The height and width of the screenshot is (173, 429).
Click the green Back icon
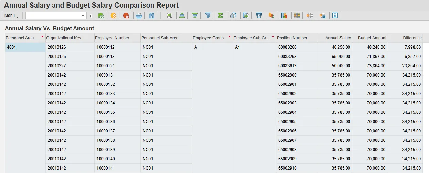(x=101, y=16)
